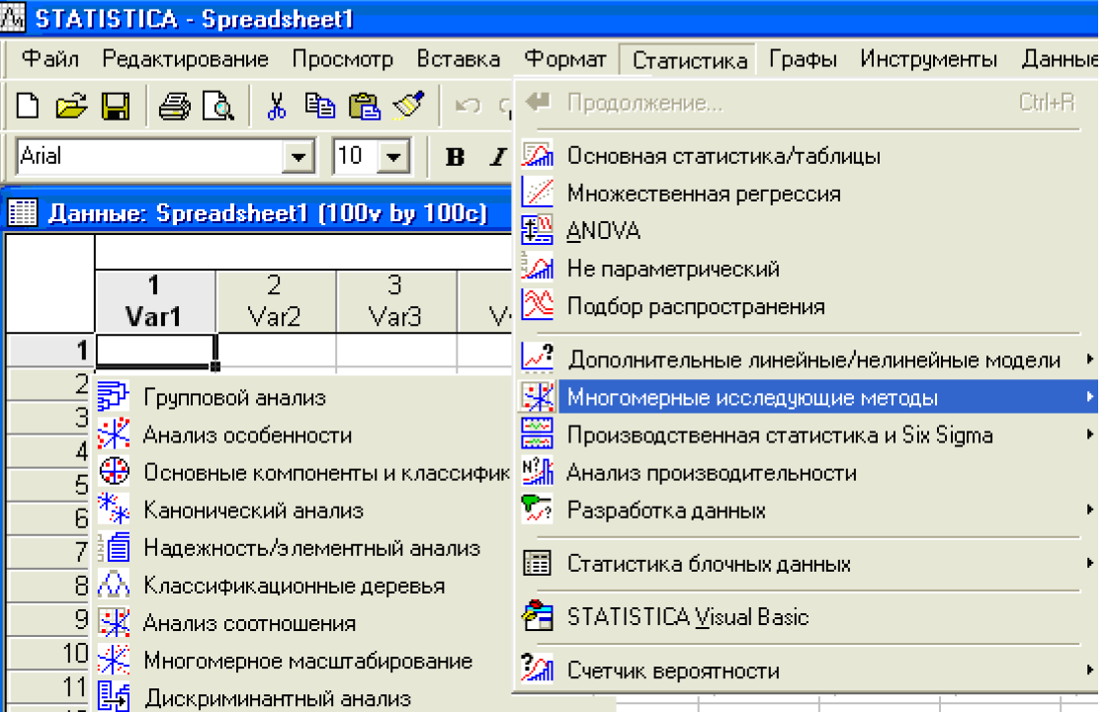Expand Многомерные исследующие методы submenu arrow
This screenshot has height=712, width=1108.
tap(1090, 397)
